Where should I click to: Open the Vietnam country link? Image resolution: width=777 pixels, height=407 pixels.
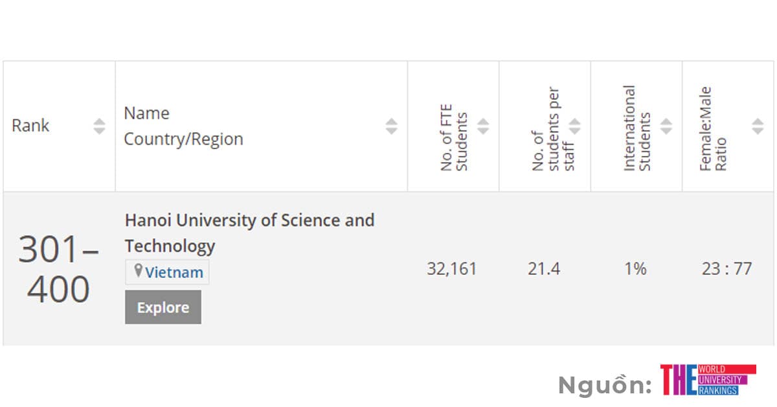pos(174,272)
